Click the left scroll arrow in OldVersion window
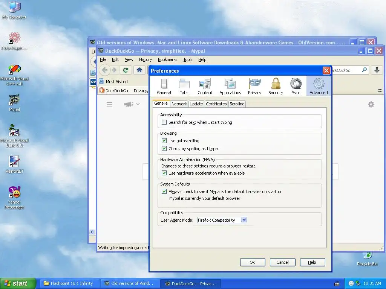The width and height of the screenshot is (386, 289). [x=92, y=232]
